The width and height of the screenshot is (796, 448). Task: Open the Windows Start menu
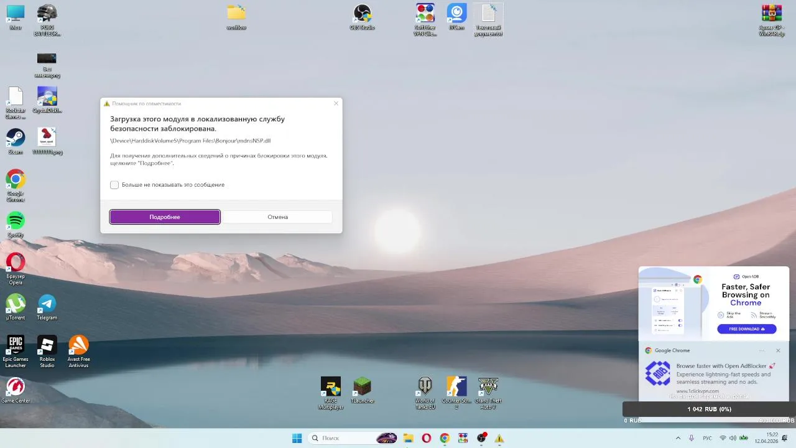click(297, 438)
